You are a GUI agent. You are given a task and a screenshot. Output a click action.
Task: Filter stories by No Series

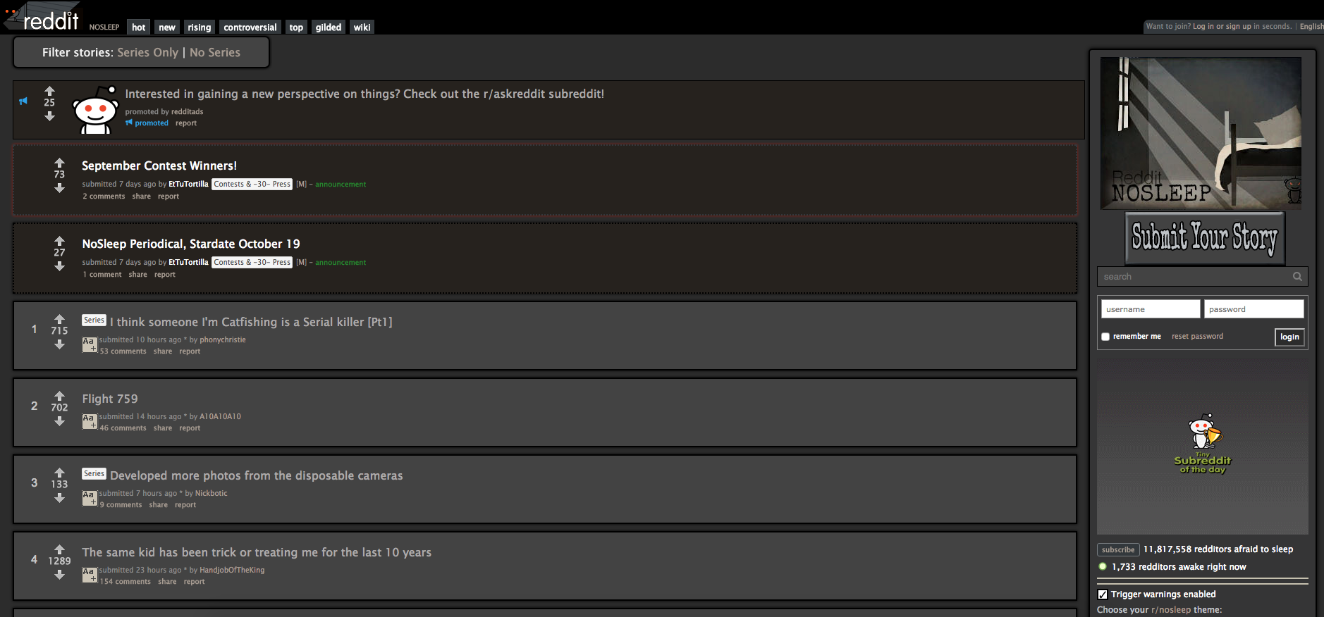pos(215,53)
